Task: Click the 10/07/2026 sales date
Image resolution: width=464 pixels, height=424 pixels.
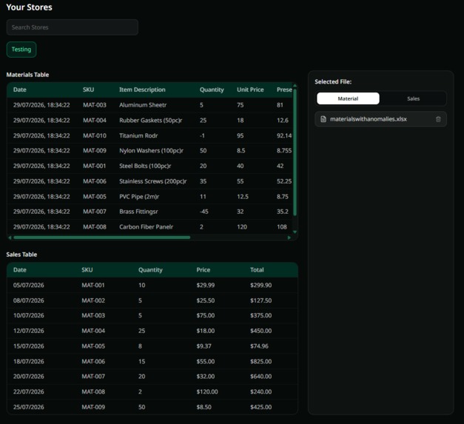Action: click(x=28, y=315)
